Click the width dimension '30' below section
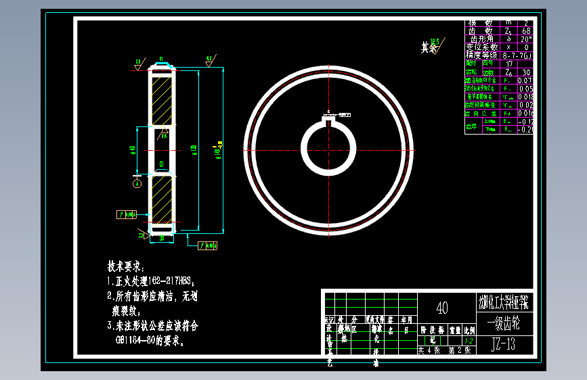The width and height of the screenshot is (587, 380). tap(162, 238)
